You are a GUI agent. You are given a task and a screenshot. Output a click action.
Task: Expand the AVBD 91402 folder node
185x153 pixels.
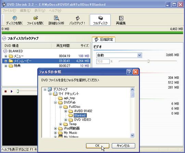pyautogui.click(x=66, y=111)
